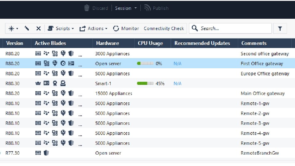Click shield blade icon in Second office gateway row

tap(71, 53)
